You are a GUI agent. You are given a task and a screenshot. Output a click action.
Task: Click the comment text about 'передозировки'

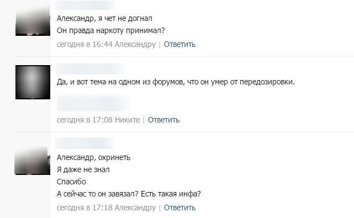pos(176,82)
